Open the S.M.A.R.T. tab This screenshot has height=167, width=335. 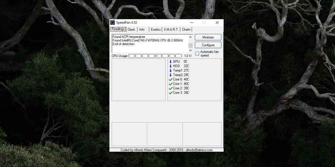pyautogui.click(x=171, y=29)
